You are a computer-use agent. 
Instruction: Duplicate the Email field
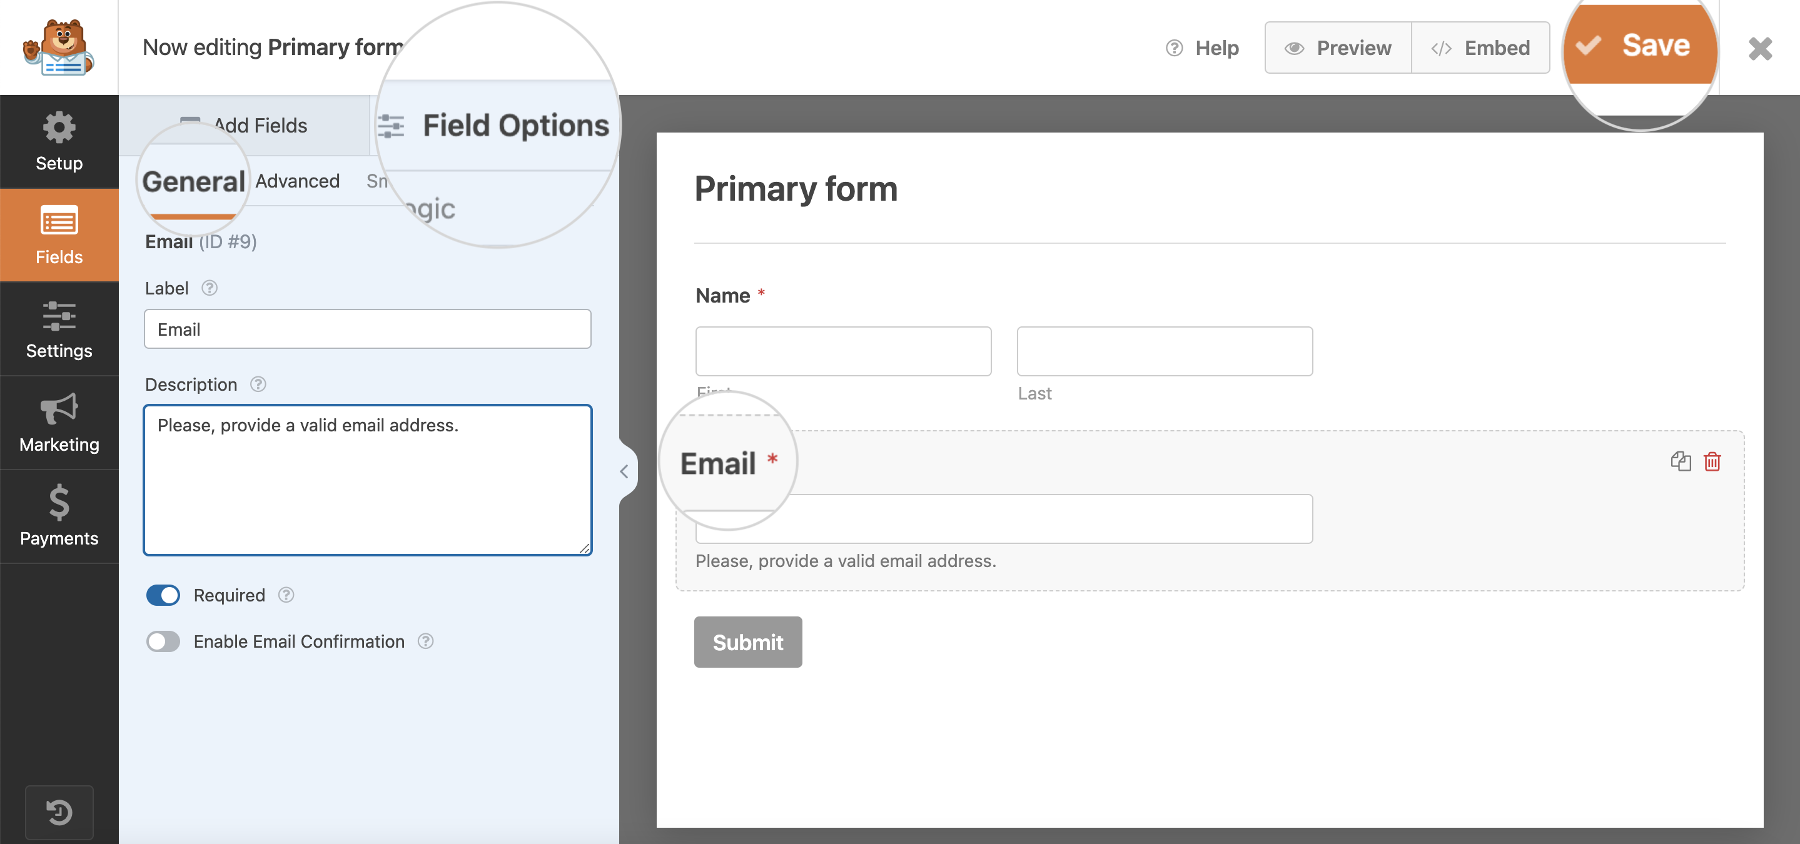(1680, 461)
